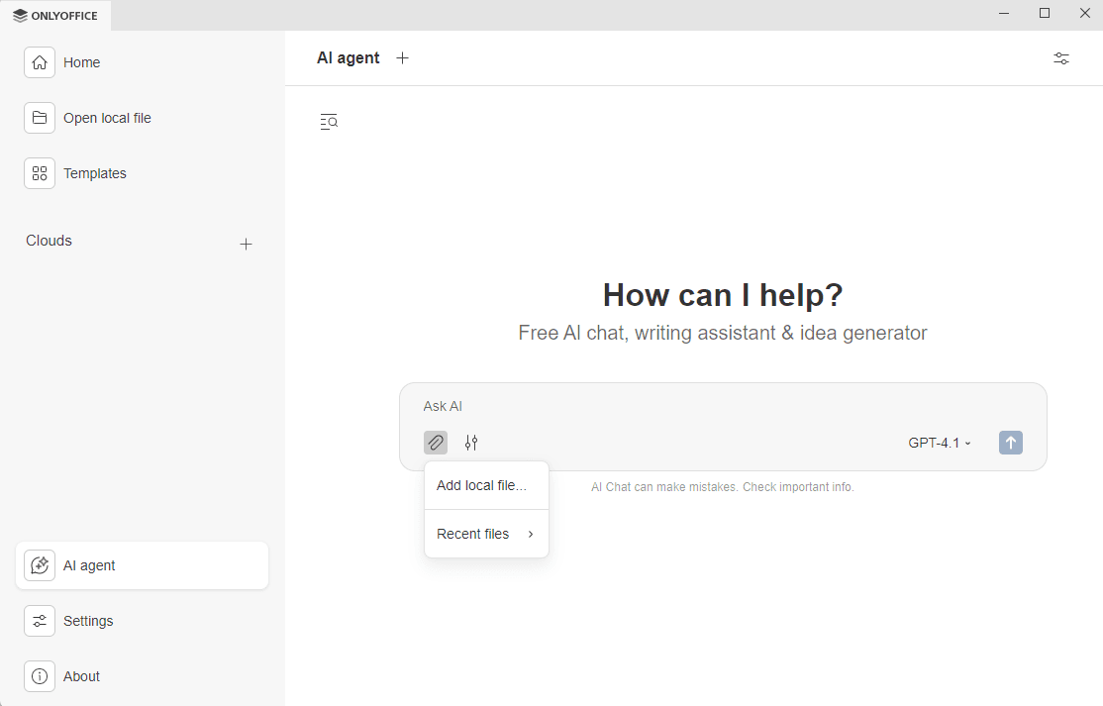Screen dimensions: 1103x706
Task: Click the Home icon in the sidebar
Action: tap(40, 62)
